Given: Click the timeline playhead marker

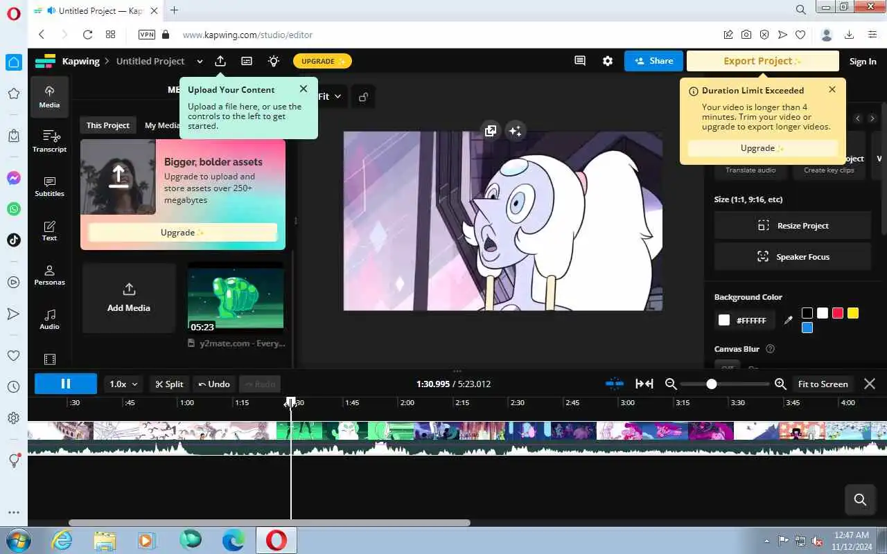Looking at the screenshot, I should [x=291, y=402].
